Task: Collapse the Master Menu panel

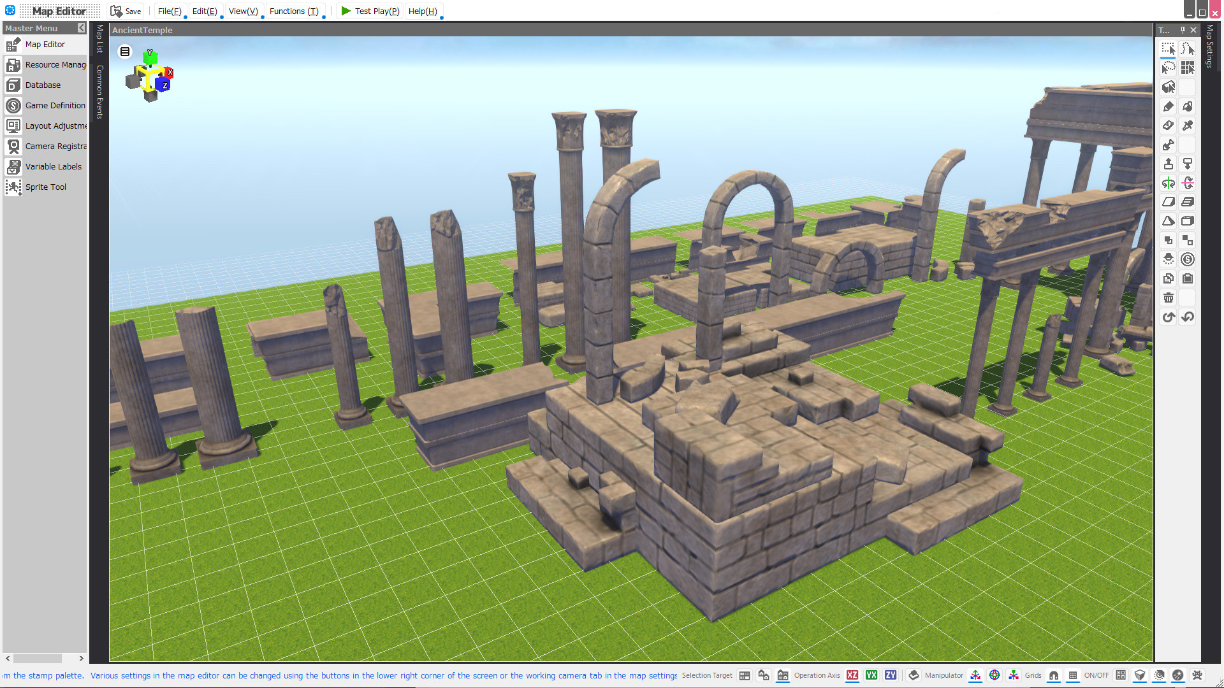Action: click(80, 28)
